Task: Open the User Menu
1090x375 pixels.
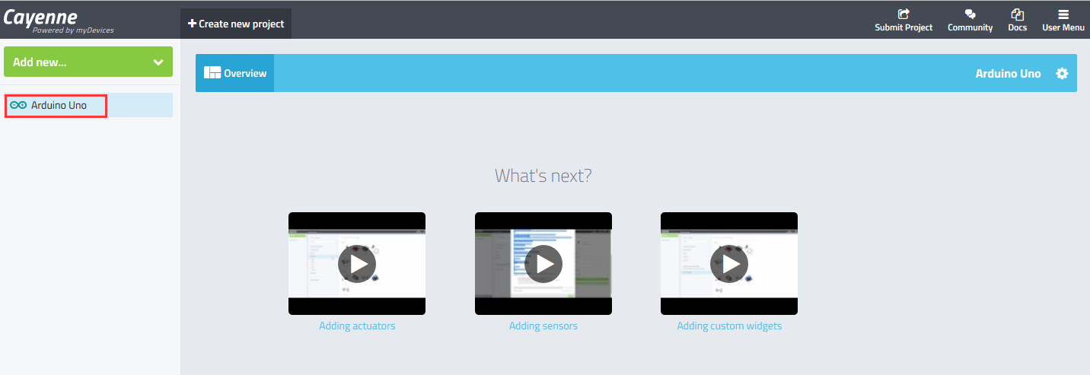Action: tap(1063, 21)
